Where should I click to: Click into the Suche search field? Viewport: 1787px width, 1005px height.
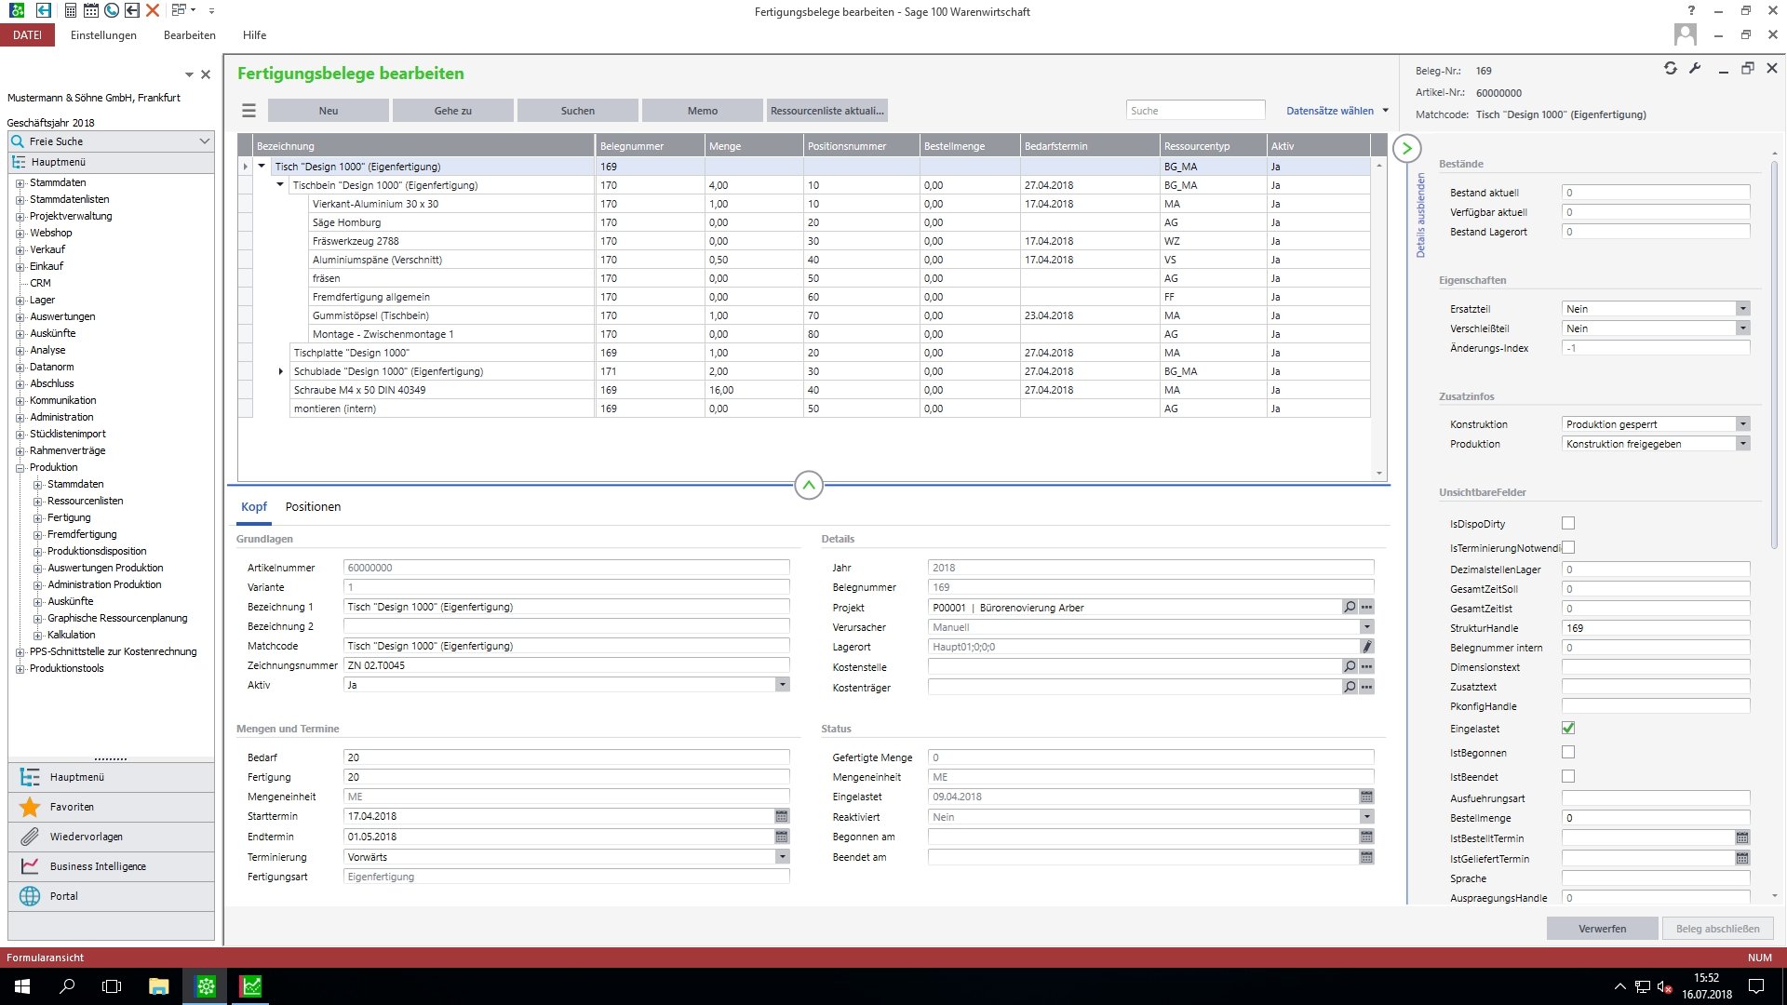coord(1195,111)
